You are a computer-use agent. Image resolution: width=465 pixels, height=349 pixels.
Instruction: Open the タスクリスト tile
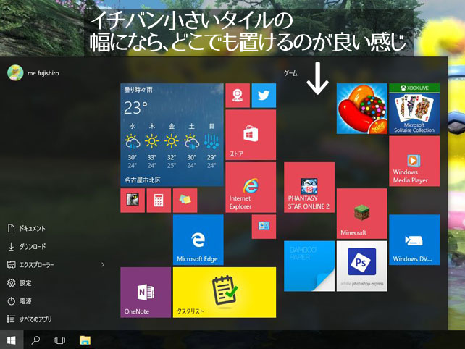[225, 293]
